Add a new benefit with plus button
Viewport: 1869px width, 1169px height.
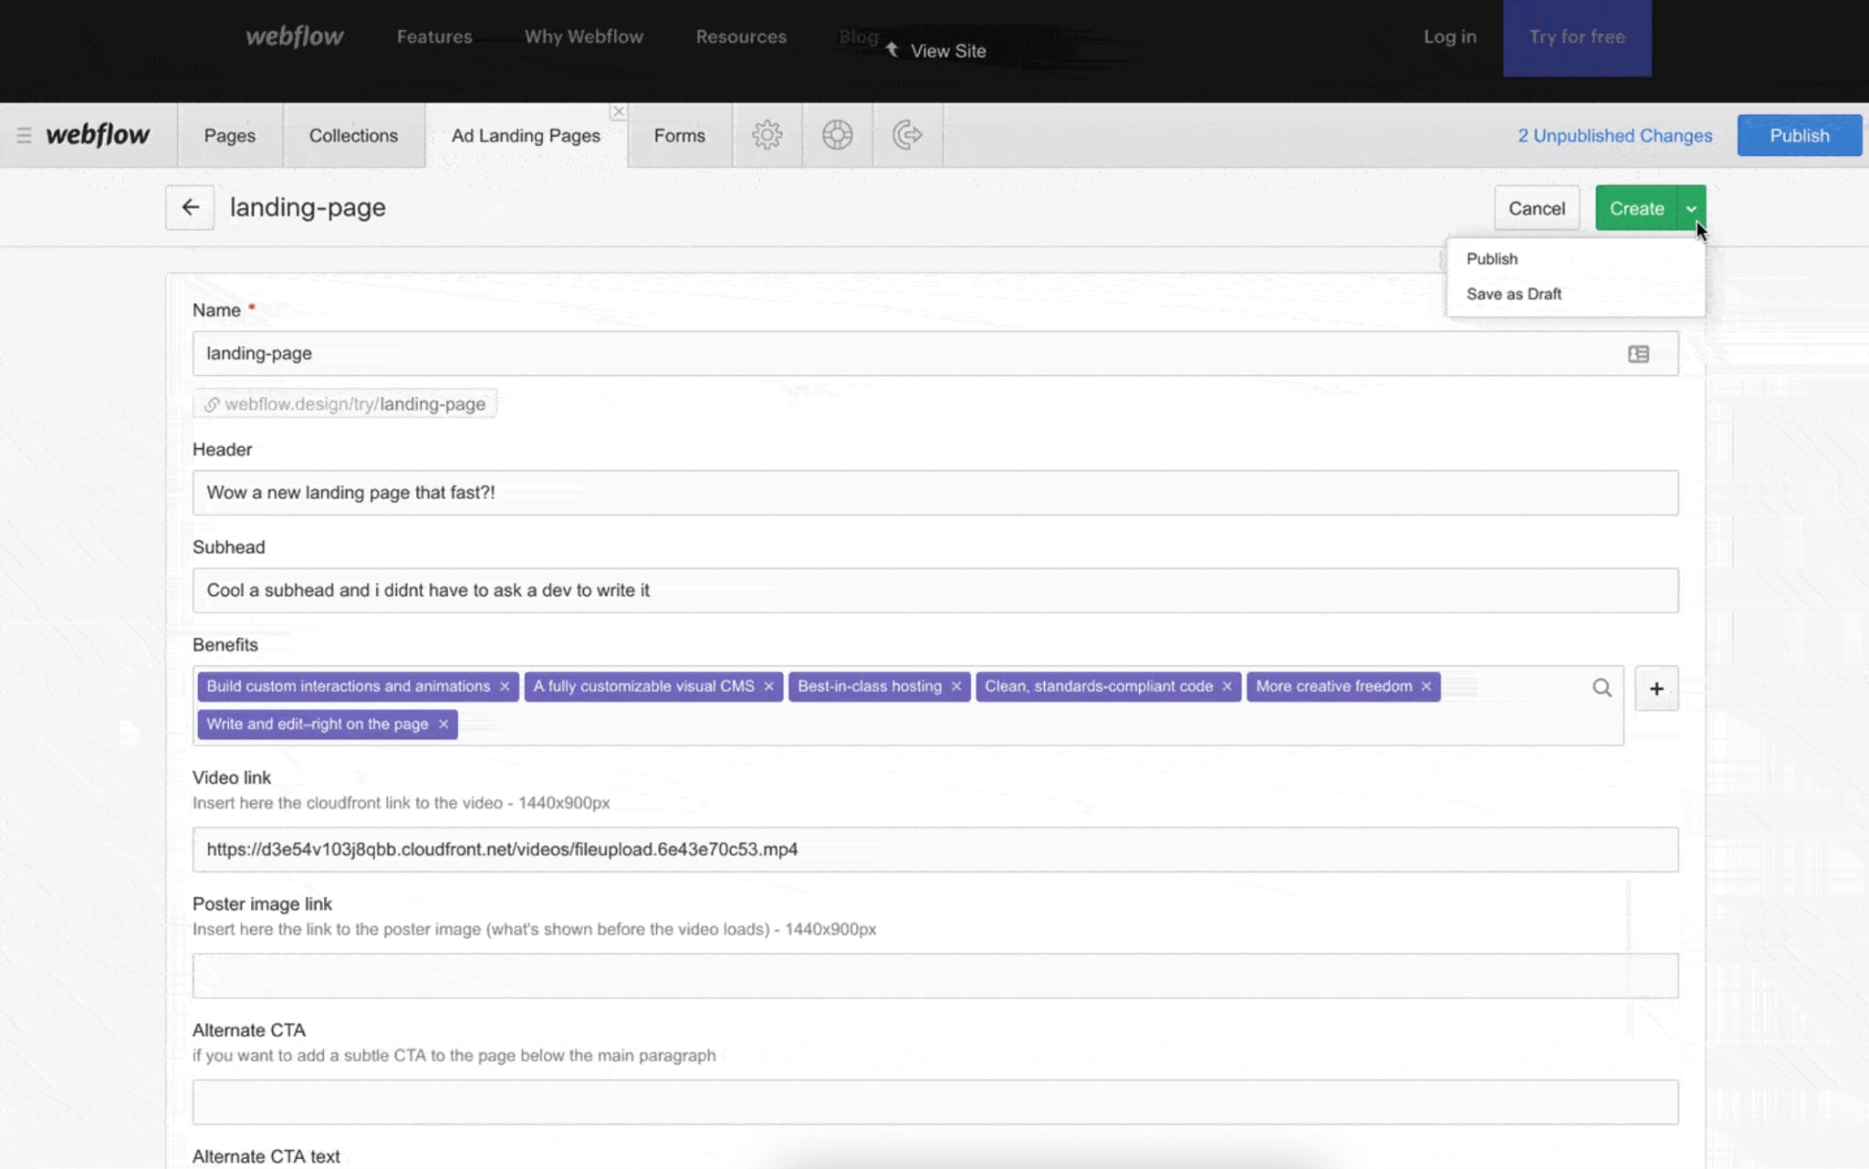tap(1656, 689)
